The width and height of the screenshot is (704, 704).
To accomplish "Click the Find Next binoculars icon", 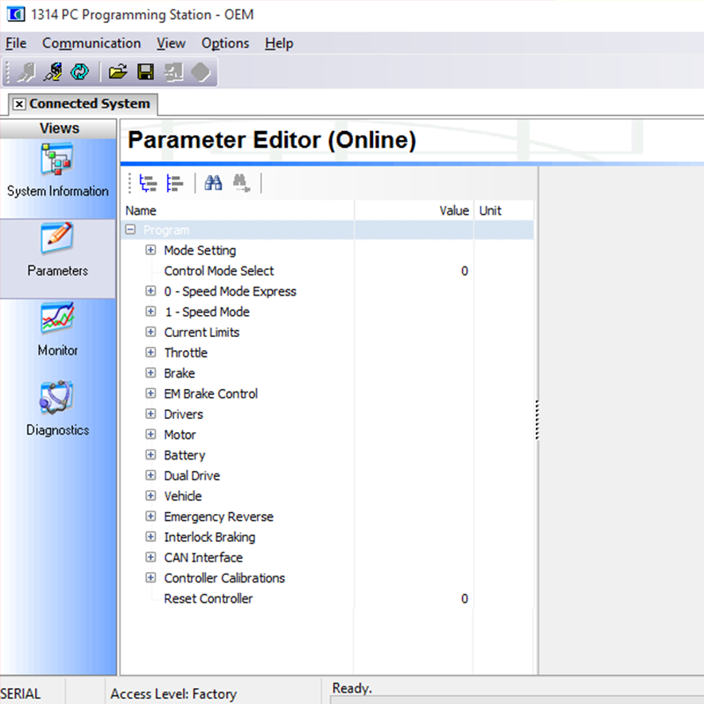I will pyautogui.click(x=241, y=183).
